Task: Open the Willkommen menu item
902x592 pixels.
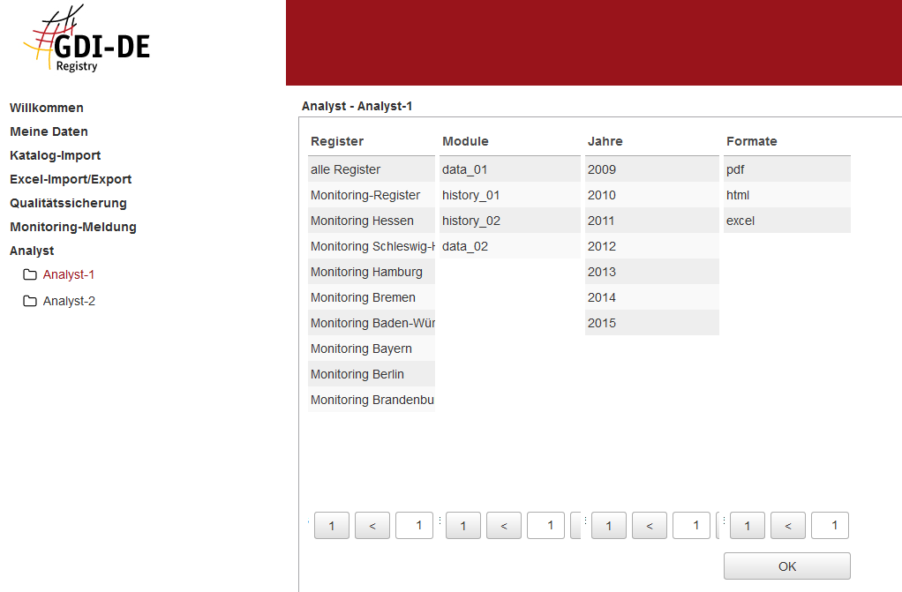Action: click(47, 108)
